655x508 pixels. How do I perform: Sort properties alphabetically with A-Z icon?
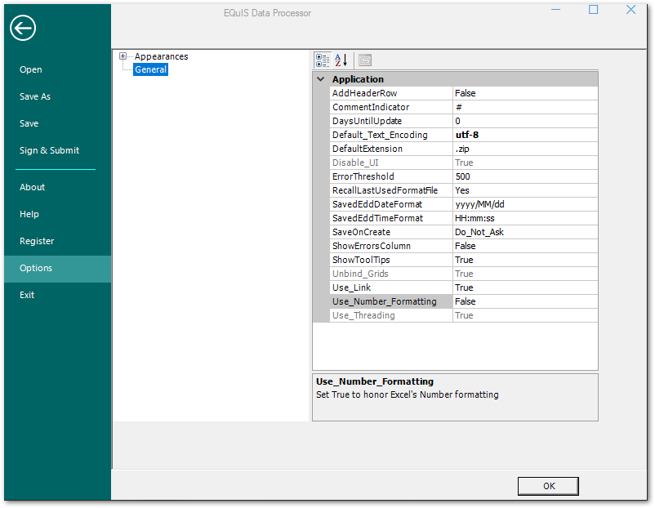[x=341, y=60]
